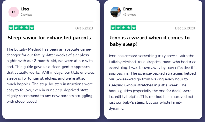Click fifth star in Lisa's rating
205x122 pixels.
click(32, 28)
